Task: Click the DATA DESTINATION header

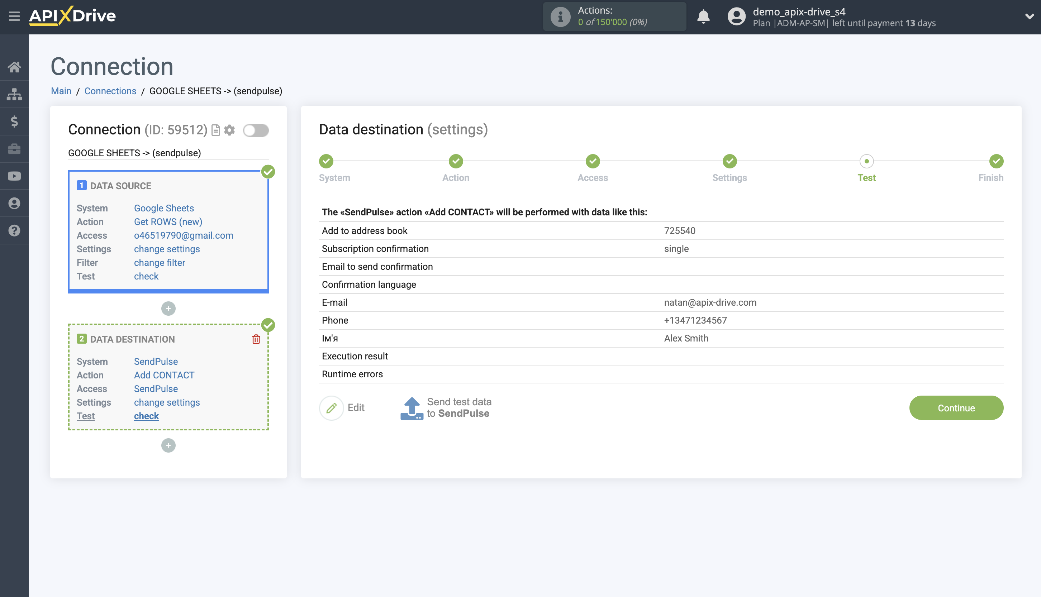Action: [133, 339]
